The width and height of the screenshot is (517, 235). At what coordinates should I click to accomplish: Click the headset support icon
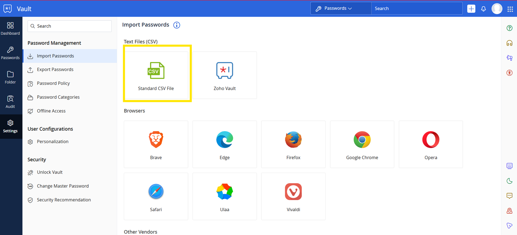[x=509, y=43]
